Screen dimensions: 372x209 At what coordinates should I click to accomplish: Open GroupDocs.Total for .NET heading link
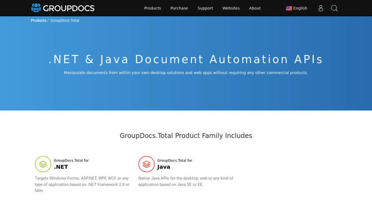(x=71, y=164)
